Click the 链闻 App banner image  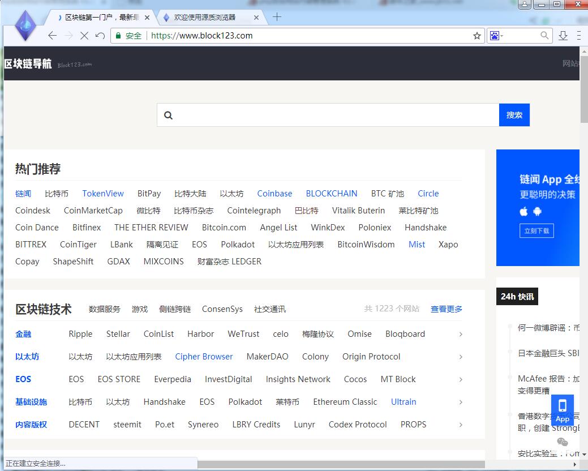pyautogui.click(x=538, y=208)
